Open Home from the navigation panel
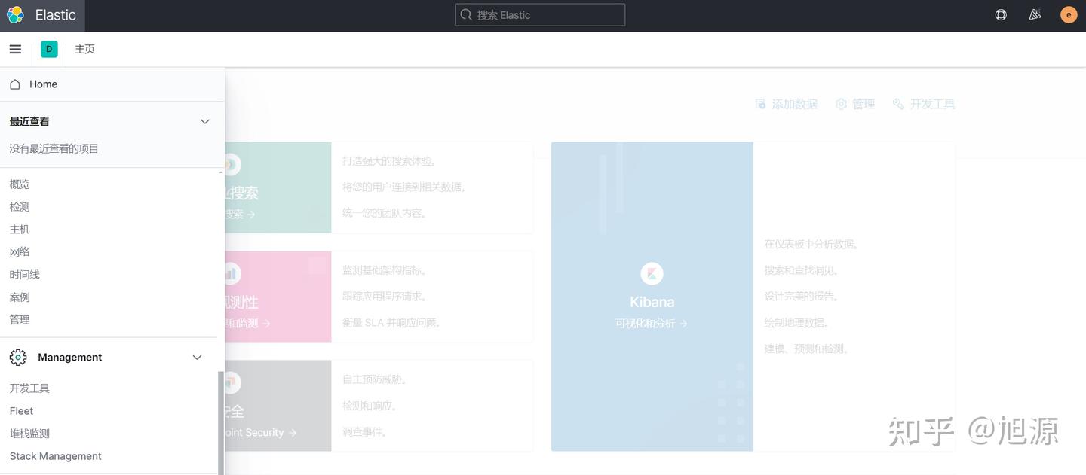The image size is (1086, 475). pyautogui.click(x=43, y=82)
